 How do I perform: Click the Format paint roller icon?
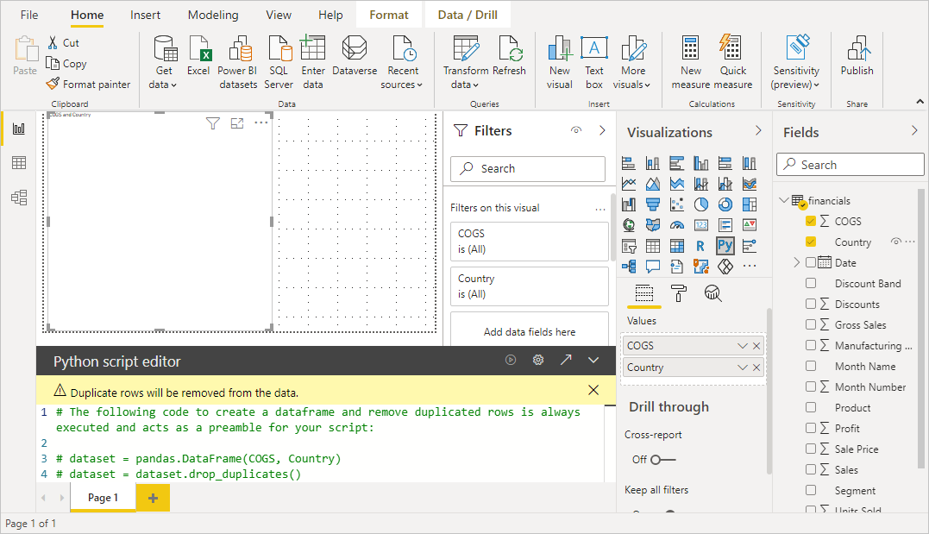click(679, 293)
